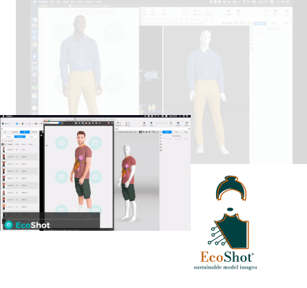Screen dimensions: 307x288
Task: Adjust the slider in right top toolbar
Action: point(161,123)
